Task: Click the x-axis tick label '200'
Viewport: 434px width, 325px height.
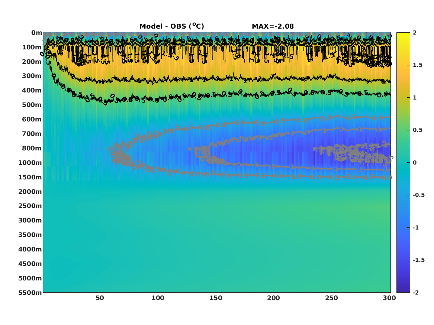Action: [x=273, y=298]
